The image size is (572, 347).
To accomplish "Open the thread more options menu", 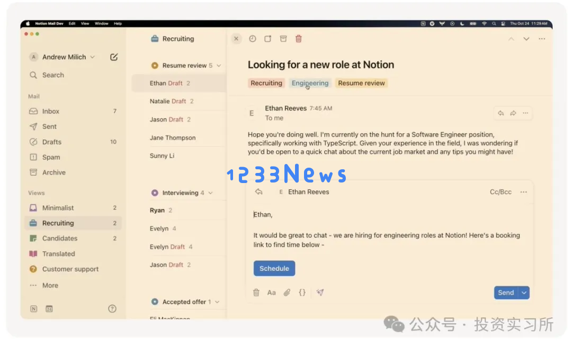I will pos(542,39).
